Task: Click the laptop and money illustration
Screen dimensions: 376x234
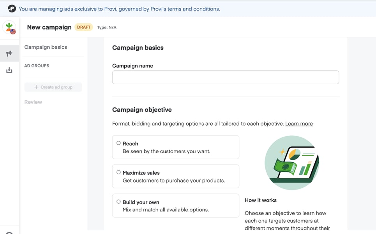Action: [x=291, y=163]
